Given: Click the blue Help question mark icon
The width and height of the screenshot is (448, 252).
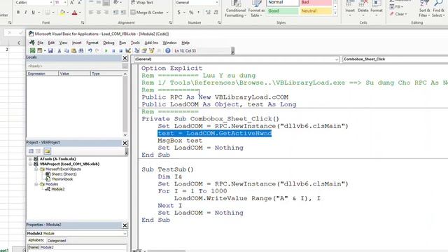Looking at the screenshot, I should [x=168, y=51].
